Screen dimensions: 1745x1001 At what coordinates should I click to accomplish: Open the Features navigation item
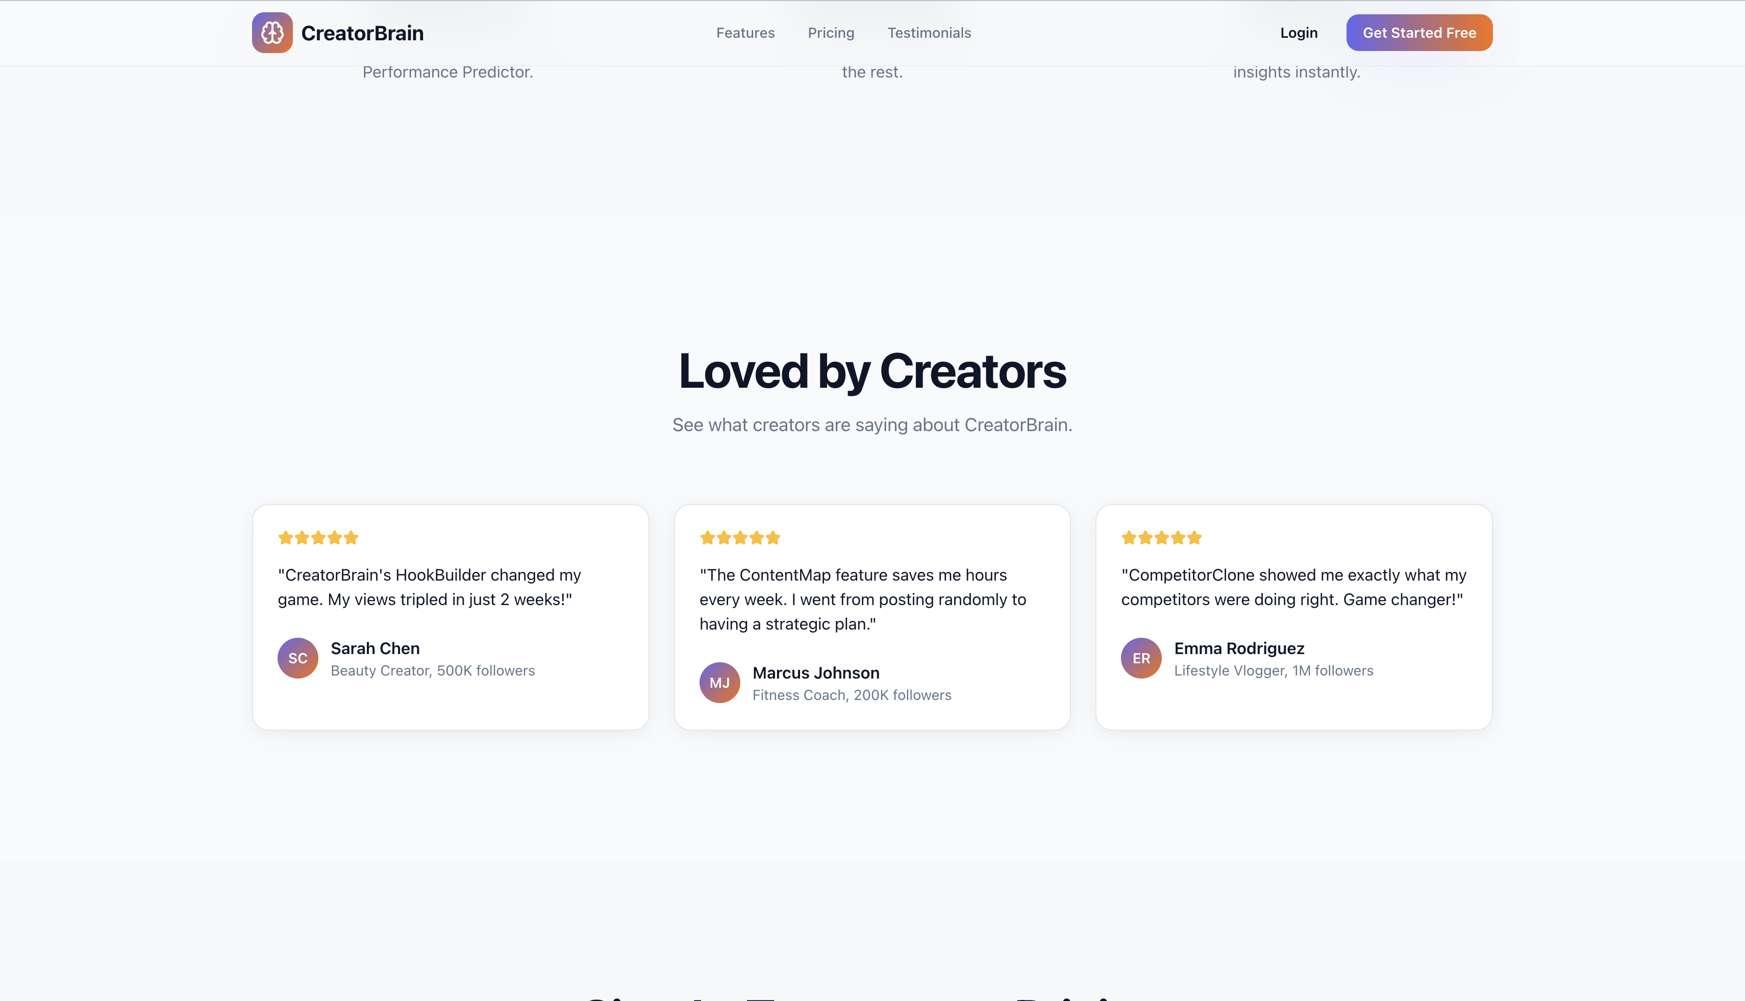[745, 32]
